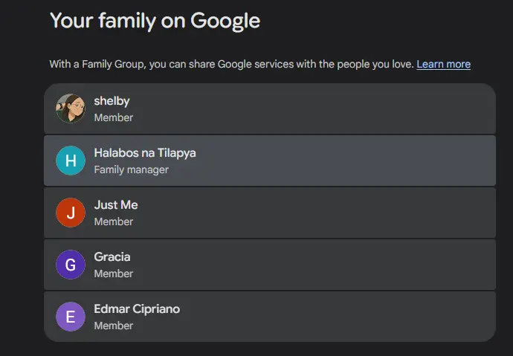Click the Family manager role label

[x=131, y=169]
